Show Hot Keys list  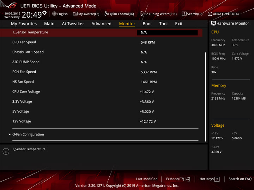pyautogui.click(x=206, y=179)
